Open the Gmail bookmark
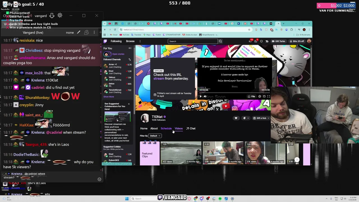 (x=113, y=35)
